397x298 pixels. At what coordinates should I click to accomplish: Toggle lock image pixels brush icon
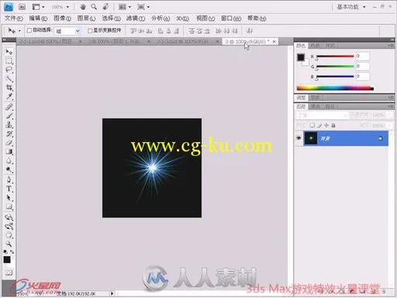(319, 125)
